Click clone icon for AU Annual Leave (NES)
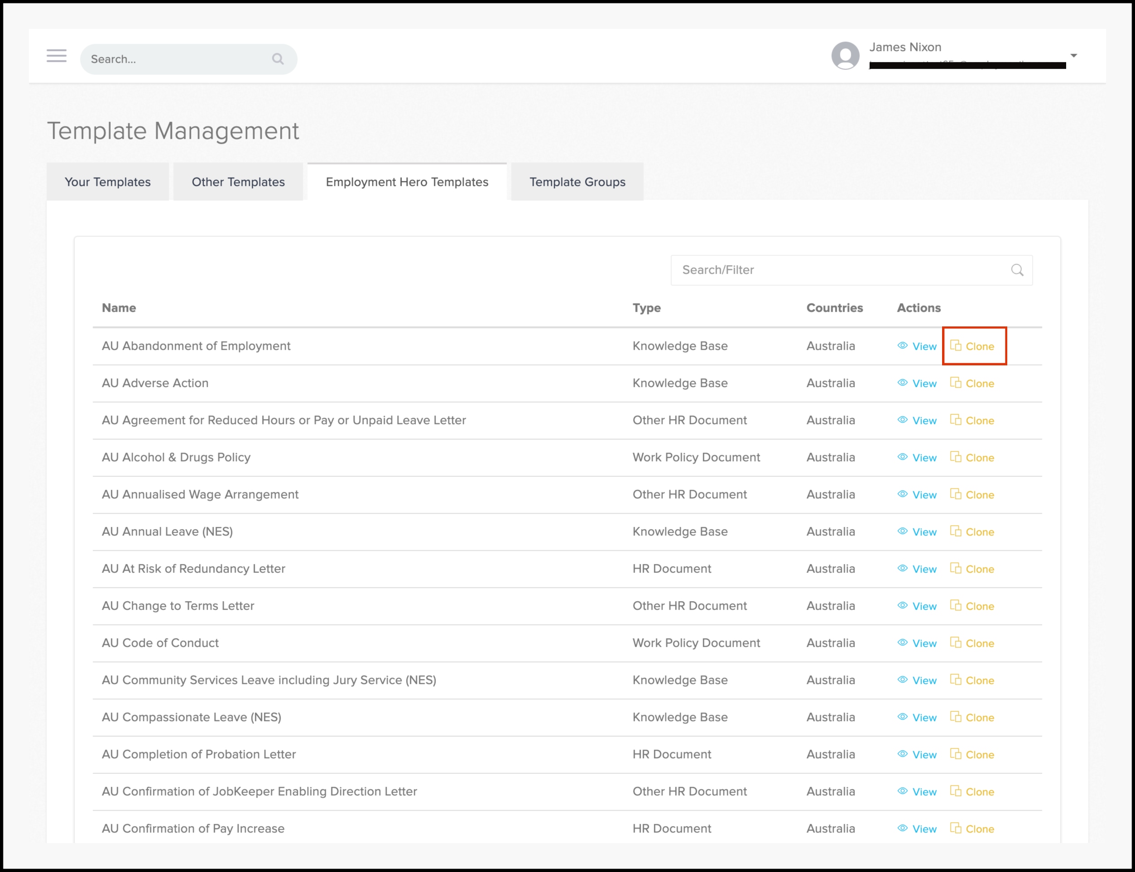The width and height of the screenshot is (1135, 872). coord(955,531)
